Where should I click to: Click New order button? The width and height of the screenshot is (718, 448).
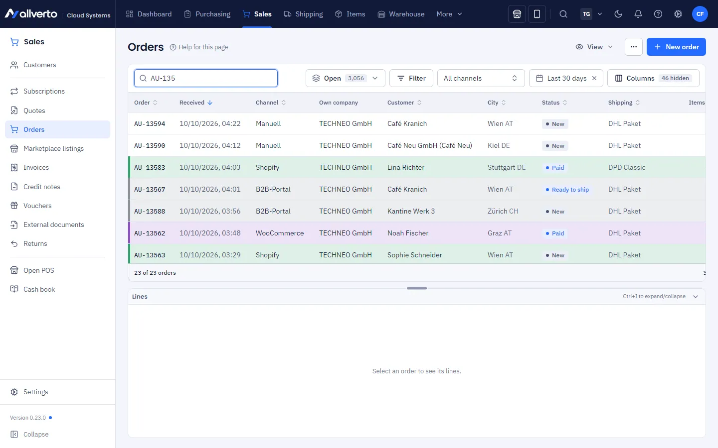point(676,47)
